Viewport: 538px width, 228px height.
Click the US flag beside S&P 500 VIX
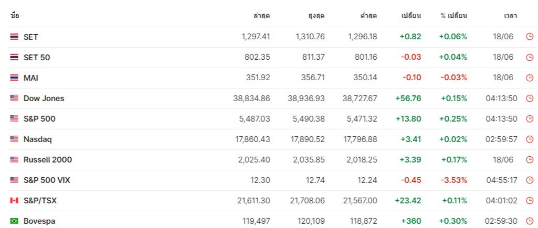[14, 180]
